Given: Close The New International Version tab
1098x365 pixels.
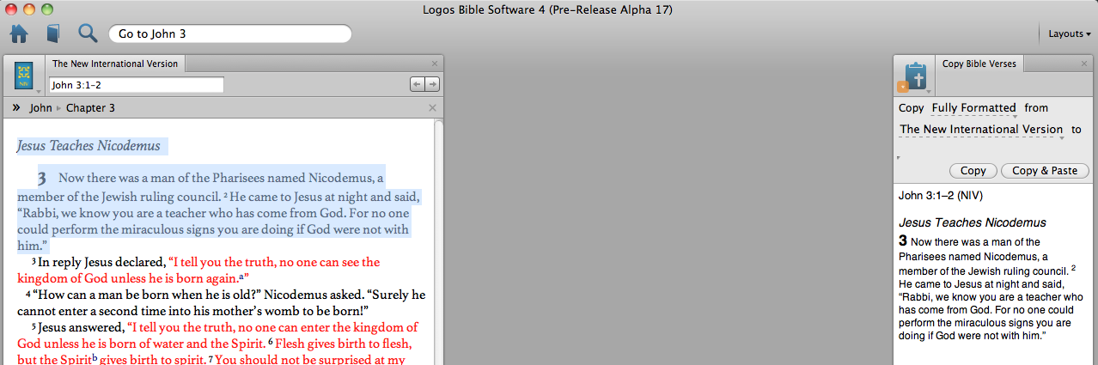Looking at the screenshot, I should (x=434, y=64).
